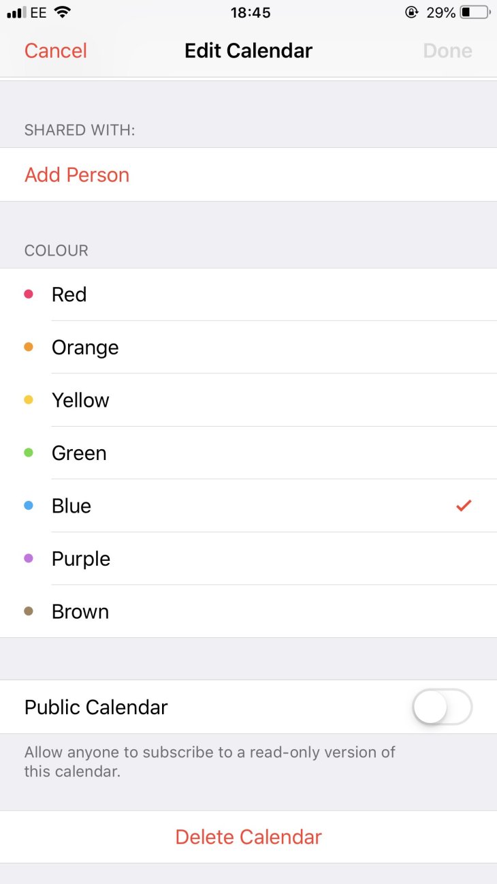Choose Purple from the colour list
This screenshot has width=497, height=884.
tap(248, 558)
